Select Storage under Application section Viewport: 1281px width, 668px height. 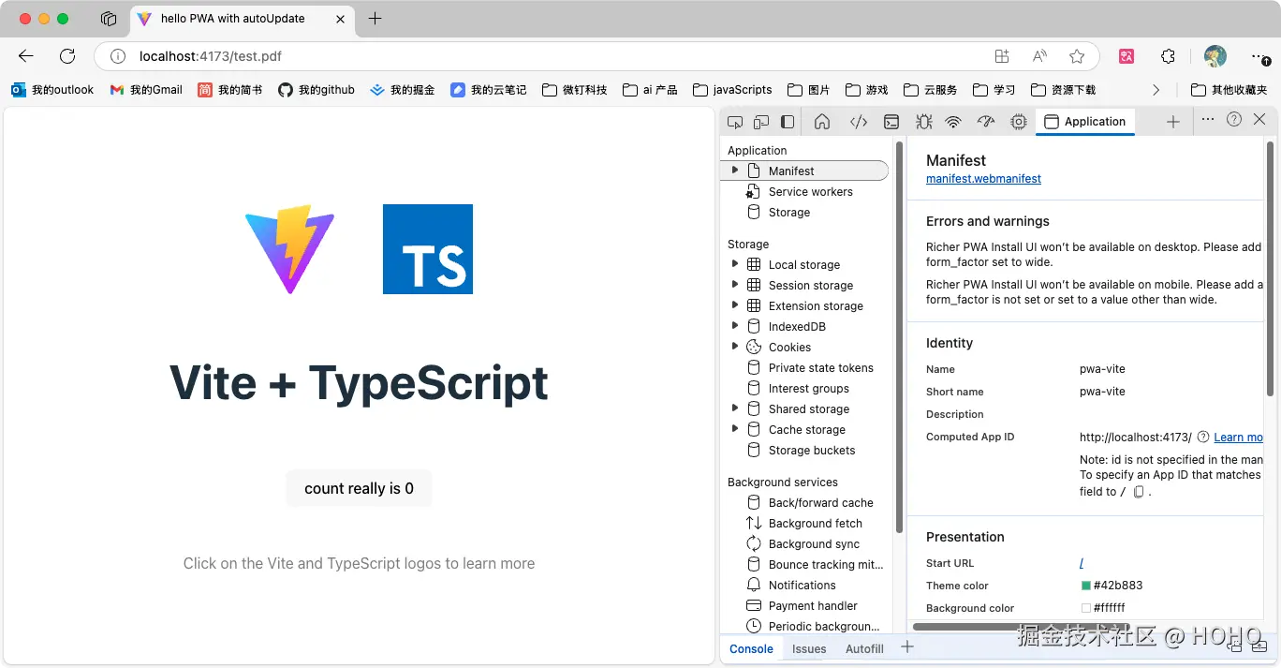tap(789, 212)
